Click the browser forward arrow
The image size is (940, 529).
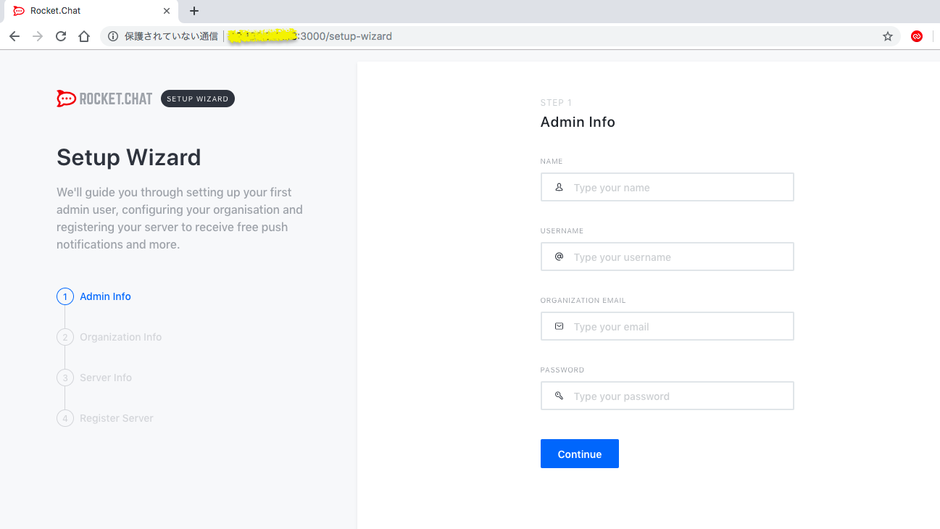click(38, 36)
